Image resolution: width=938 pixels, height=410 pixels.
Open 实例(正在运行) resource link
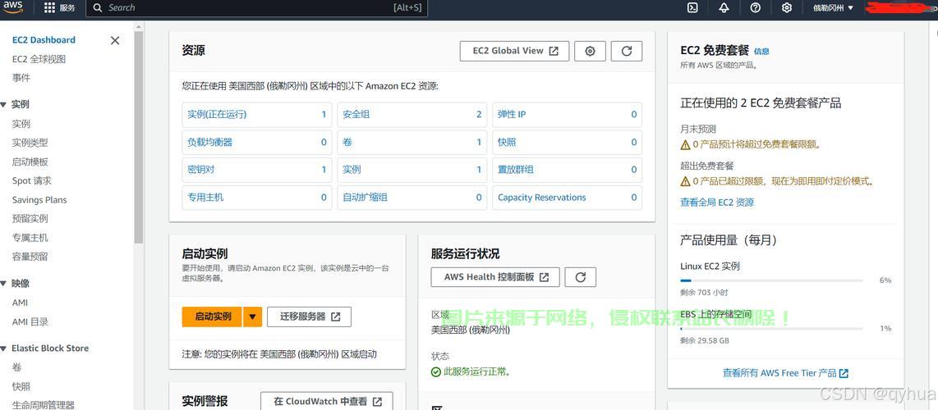[217, 114]
